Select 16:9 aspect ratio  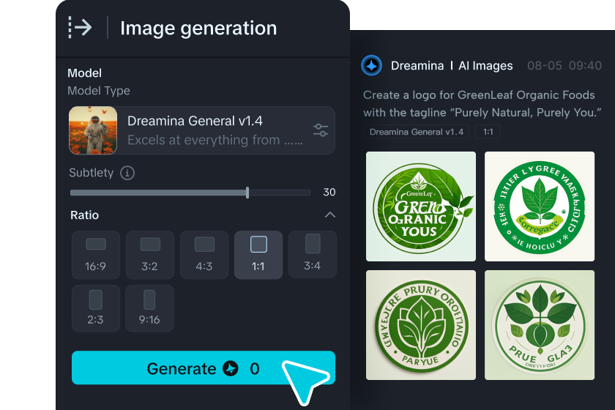pos(96,255)
